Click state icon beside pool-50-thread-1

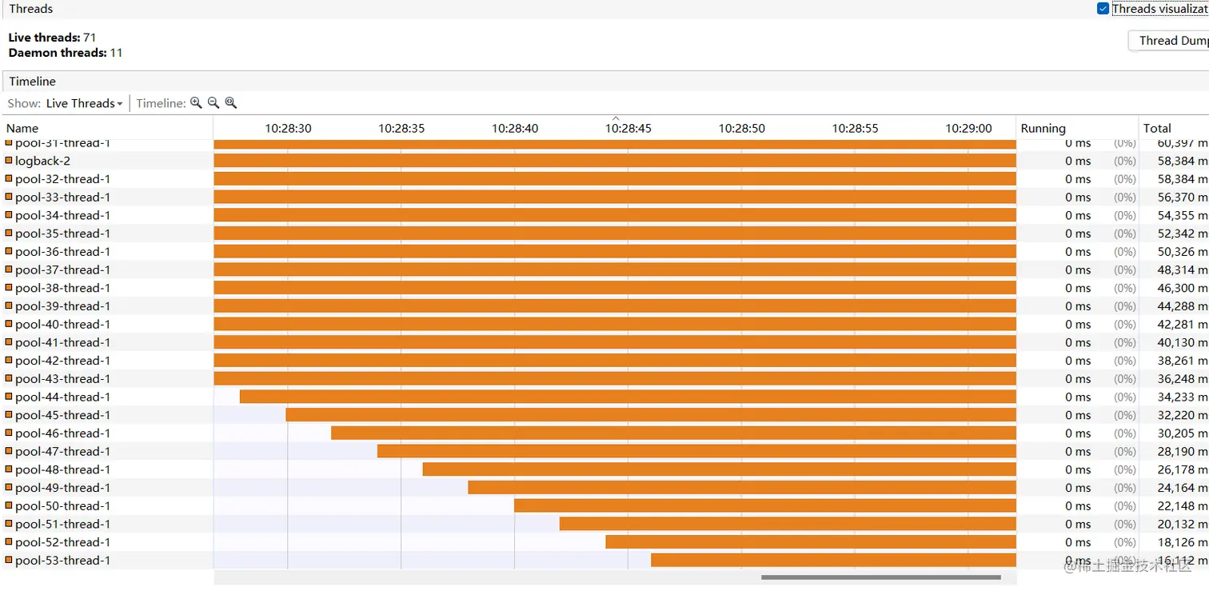9,505
